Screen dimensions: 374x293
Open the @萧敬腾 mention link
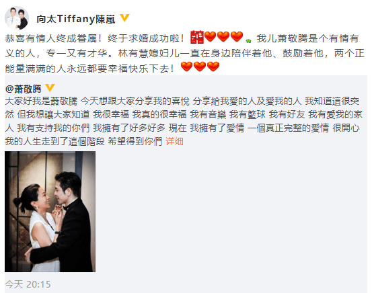point(24,89)
